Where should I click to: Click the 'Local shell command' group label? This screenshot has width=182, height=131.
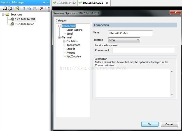pyautogui.click(x=107, y=45)
